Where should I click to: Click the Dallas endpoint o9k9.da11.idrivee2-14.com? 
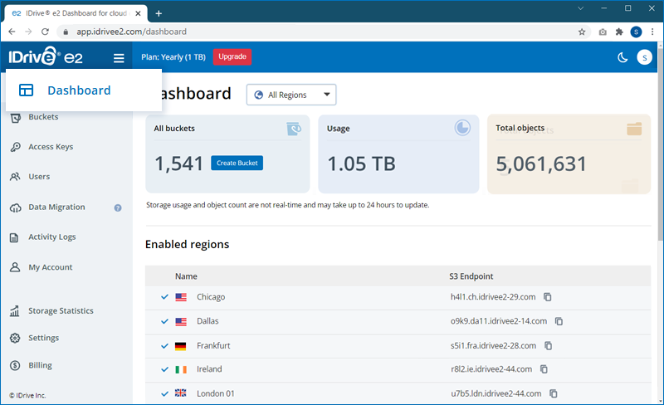click(499, 321)
